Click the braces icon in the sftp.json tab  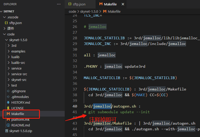point(70,4)
